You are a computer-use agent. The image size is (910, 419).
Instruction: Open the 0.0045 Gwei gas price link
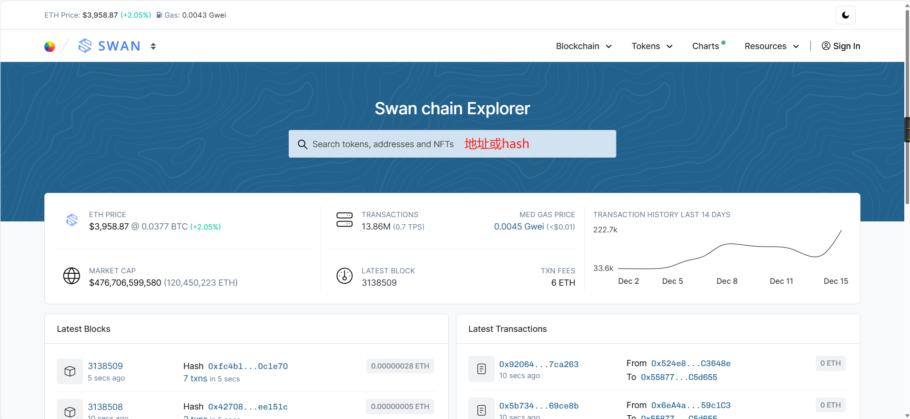[x=519, y=227]
